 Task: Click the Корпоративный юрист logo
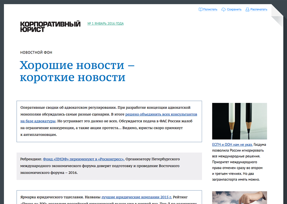click(50, 27)
